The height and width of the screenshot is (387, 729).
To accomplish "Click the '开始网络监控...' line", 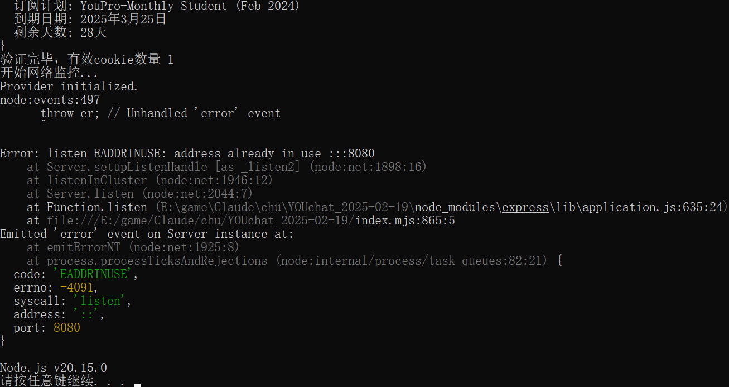I will click(49, 73).
